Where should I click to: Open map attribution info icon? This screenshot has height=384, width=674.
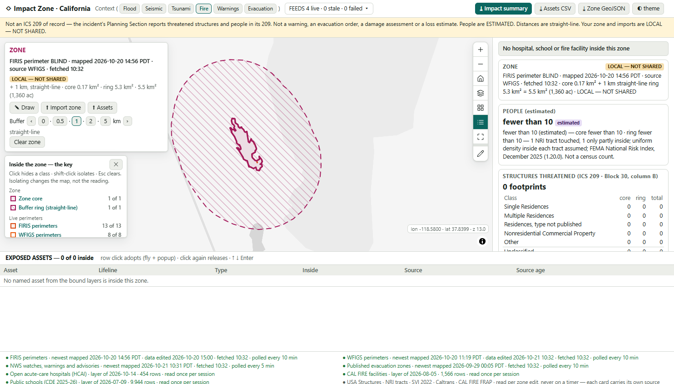tap(482, 241)
